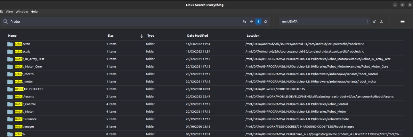Click the 5 items size of RobotIRremote

(111, 119)
